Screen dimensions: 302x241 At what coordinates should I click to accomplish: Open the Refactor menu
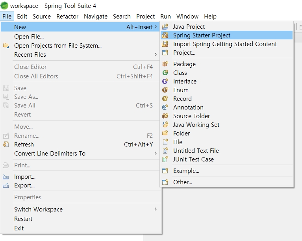[x=67, y=17]
